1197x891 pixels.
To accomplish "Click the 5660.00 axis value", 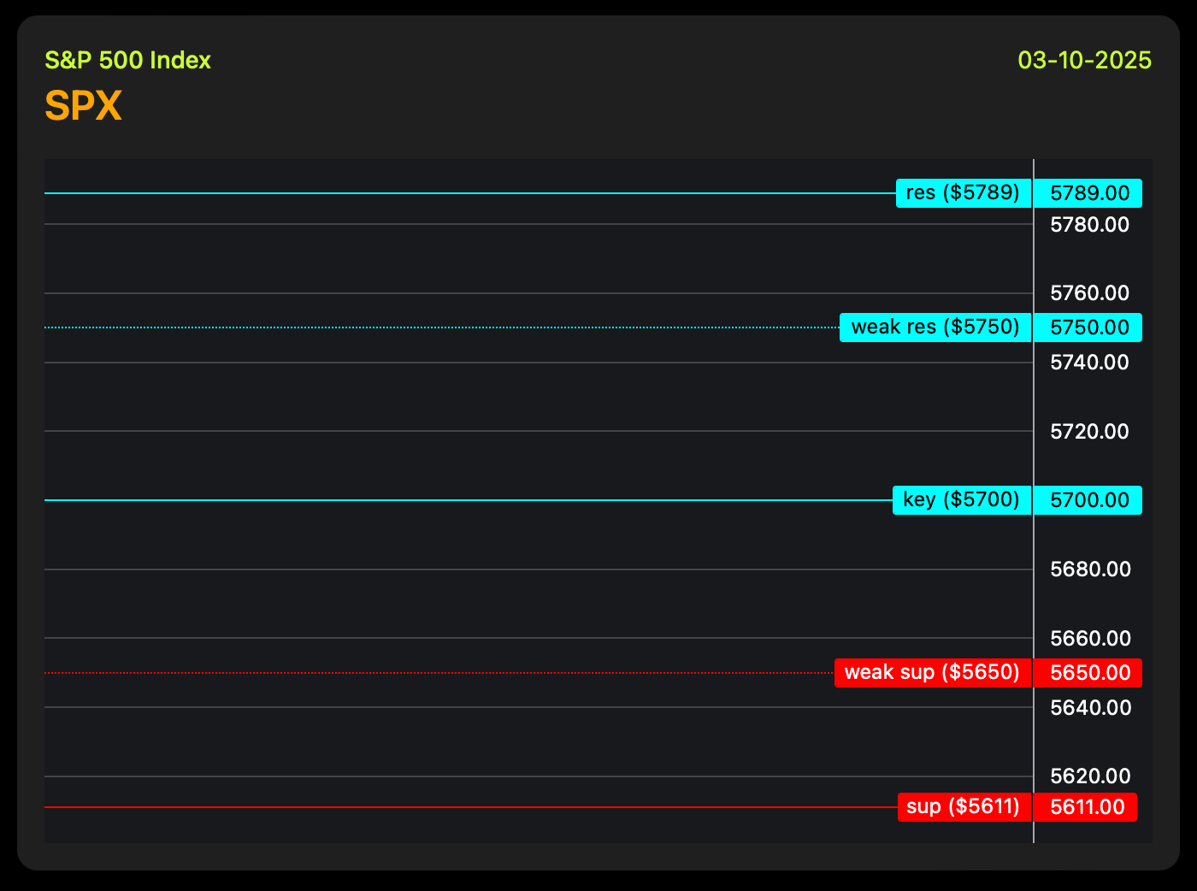I will [1090, 639].
